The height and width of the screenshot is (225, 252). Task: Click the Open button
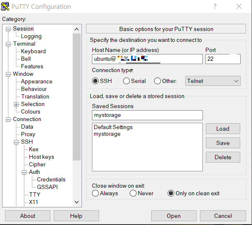coord(174,216)
